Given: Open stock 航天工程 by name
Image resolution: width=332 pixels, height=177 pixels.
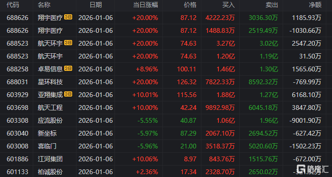Looking at the screenshot, I should [x=50, y=108].
